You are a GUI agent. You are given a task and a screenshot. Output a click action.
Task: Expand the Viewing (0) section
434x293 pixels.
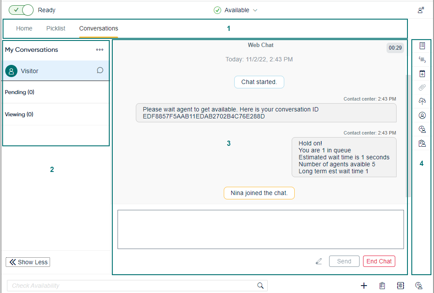point(19,115)
